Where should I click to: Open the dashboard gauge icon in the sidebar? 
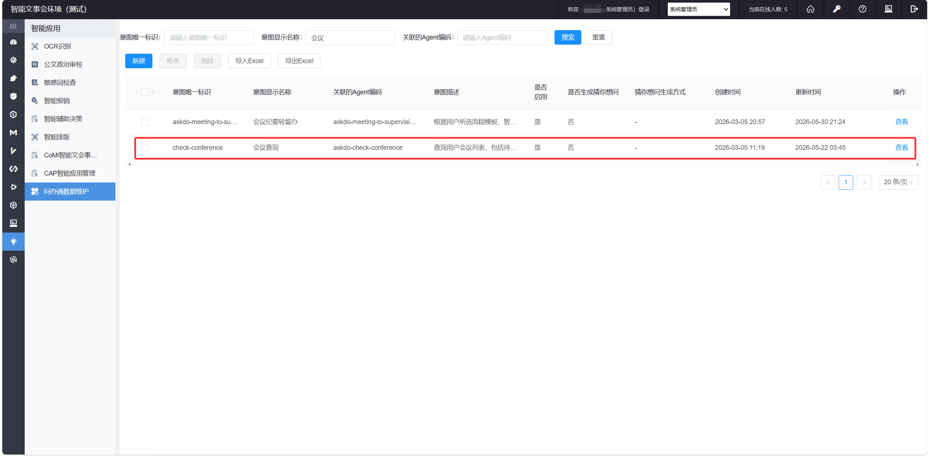click(13, 42)
